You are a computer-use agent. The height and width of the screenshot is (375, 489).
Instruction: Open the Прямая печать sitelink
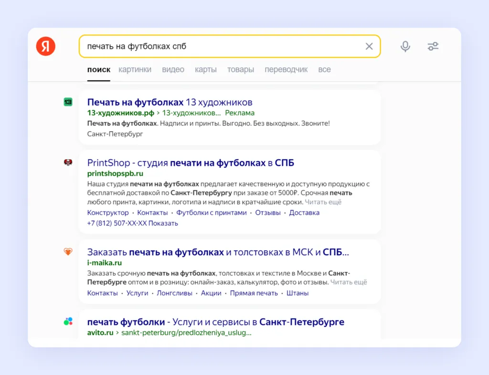pyautogui.click(x=254, y=293)
